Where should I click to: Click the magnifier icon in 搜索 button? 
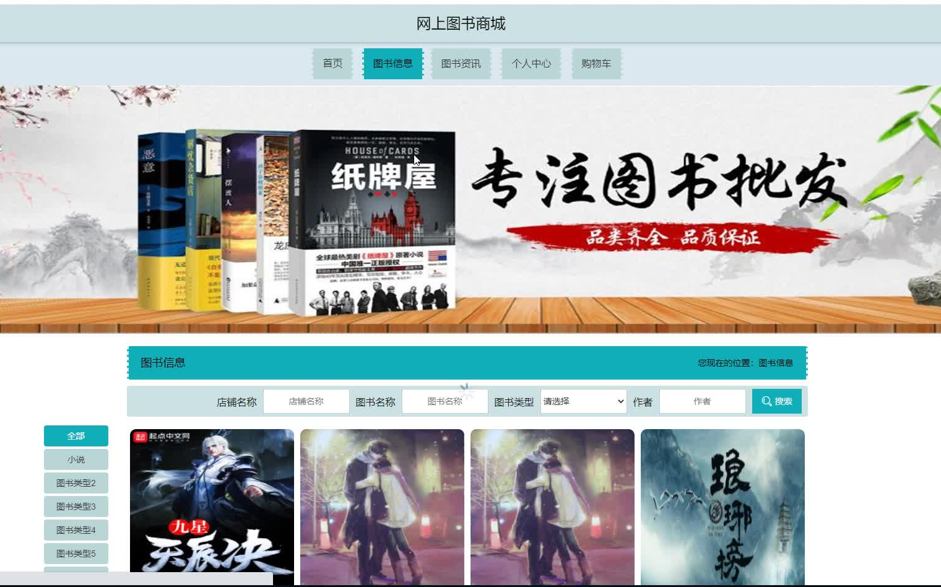pyautogui.click(x=766, y=401)
